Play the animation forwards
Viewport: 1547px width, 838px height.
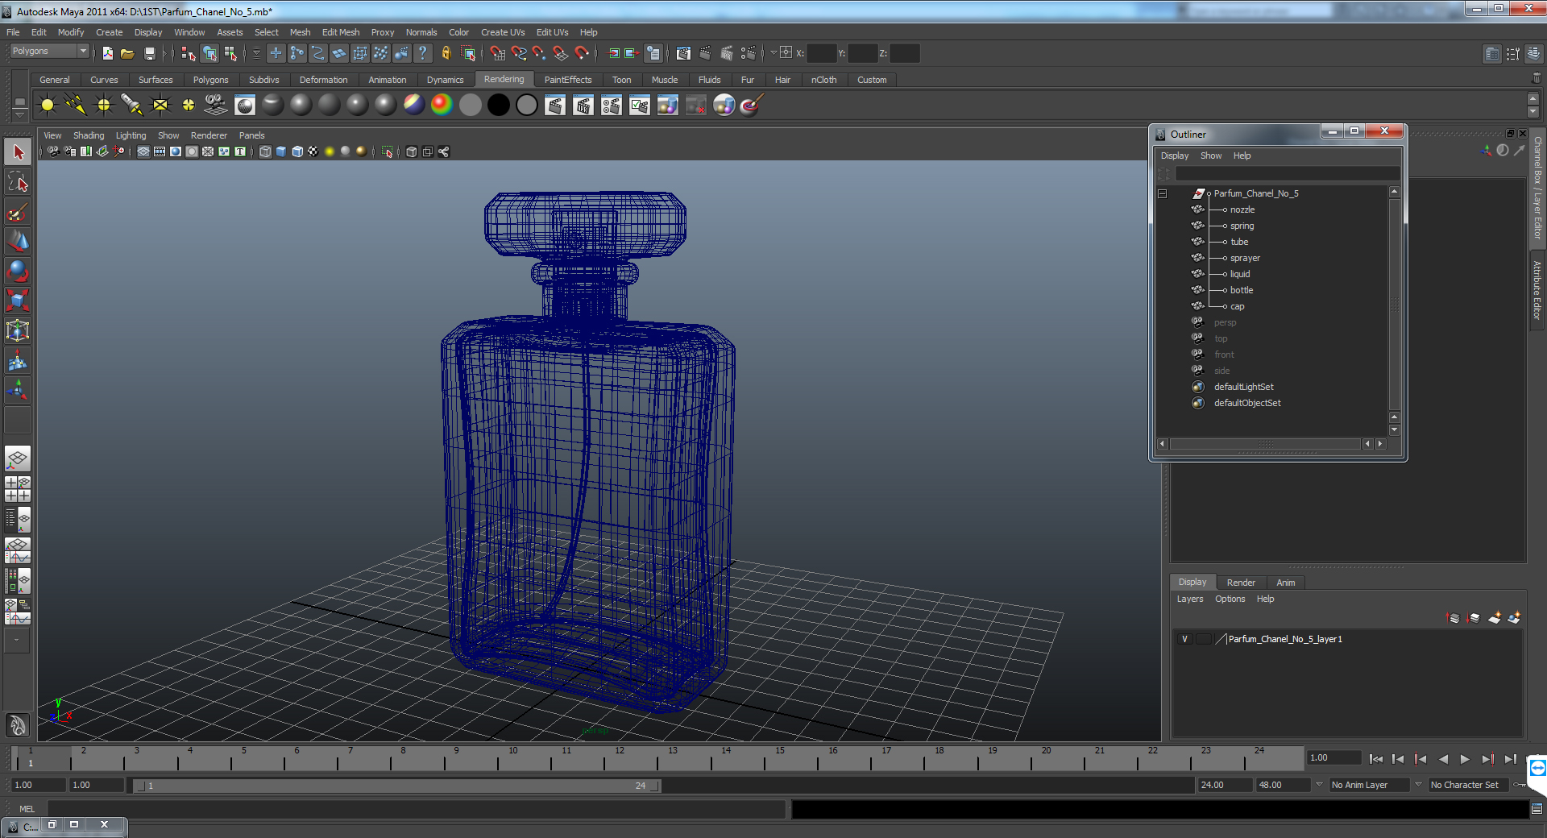pos(1465,759)
